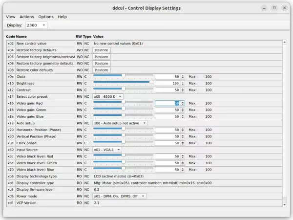Click the Clock slider handle
The height and width of the screenshot is (220, 293).
[x=124, y=75]
